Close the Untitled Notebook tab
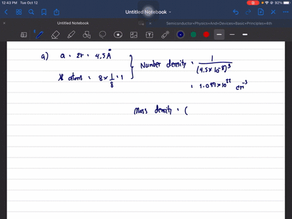 point(4,23)
